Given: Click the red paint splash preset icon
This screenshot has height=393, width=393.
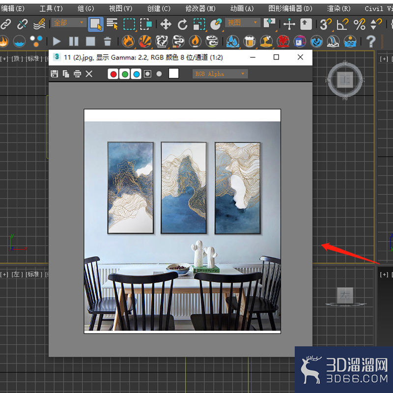Looking at the screenshot, I should pyautogui.click(x=283, y=41).
